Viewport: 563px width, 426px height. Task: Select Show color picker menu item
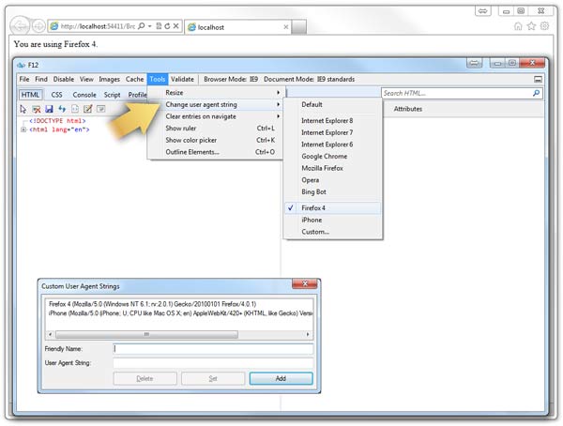216,140
